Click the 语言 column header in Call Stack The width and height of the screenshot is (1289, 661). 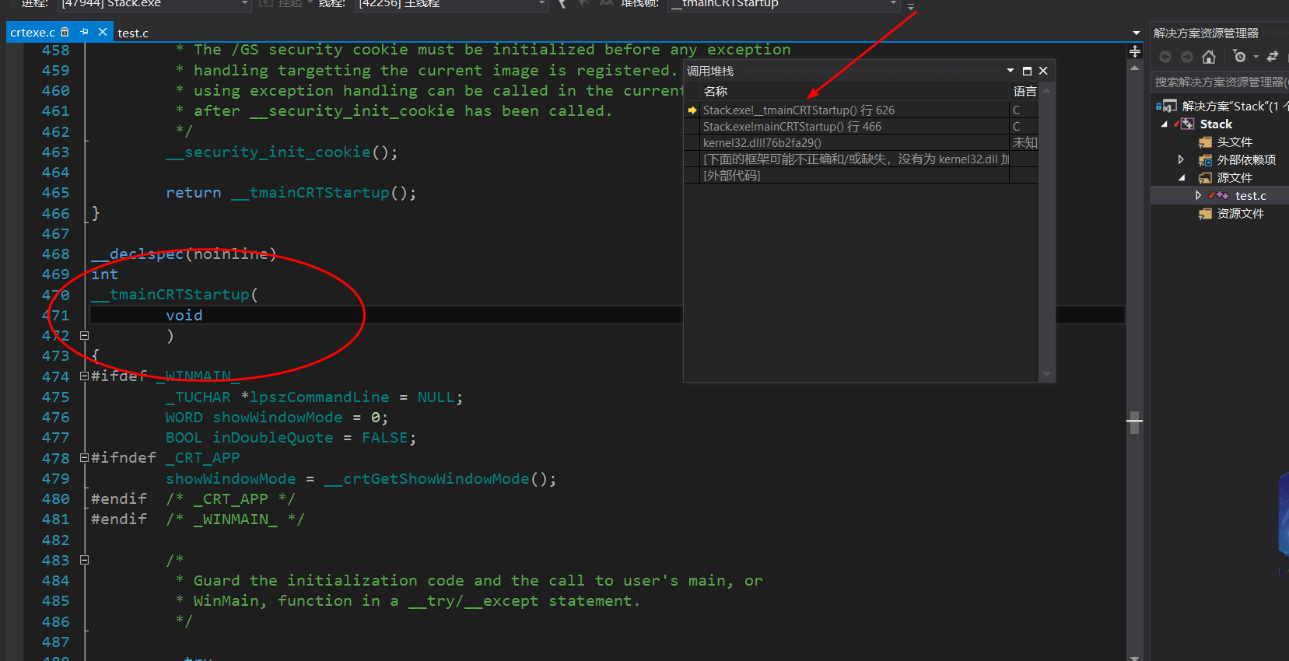1025,91
